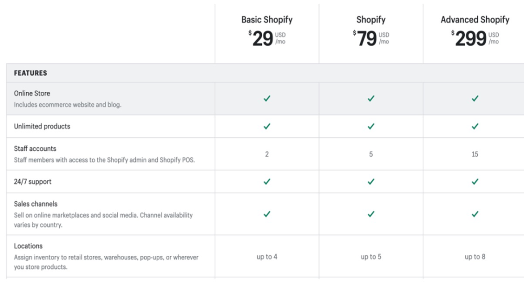524x282 pixels.
Task: Click 24/7 support checkmark under Basic Shopify
Action: click(267, 182)
